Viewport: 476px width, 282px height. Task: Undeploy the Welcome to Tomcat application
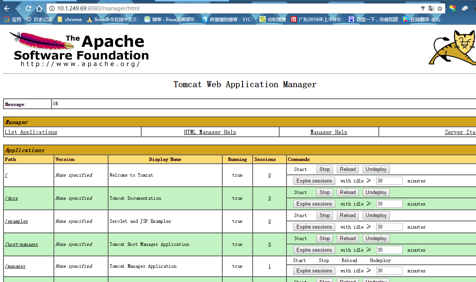point(376,169)
